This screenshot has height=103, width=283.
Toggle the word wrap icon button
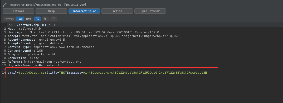coord(37,19)
